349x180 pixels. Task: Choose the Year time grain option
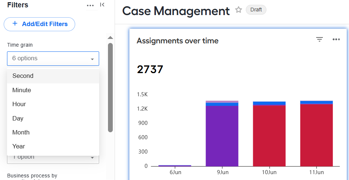click(53, 146)
